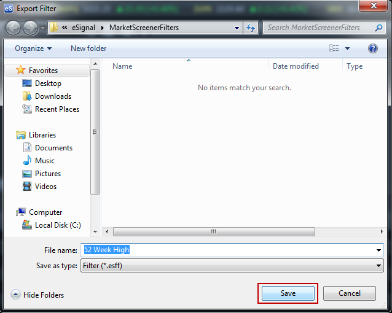Viewport: 392px width, 313px height.
Task: Click navigation pane scroll down arrow
Action: coord(95,232)
